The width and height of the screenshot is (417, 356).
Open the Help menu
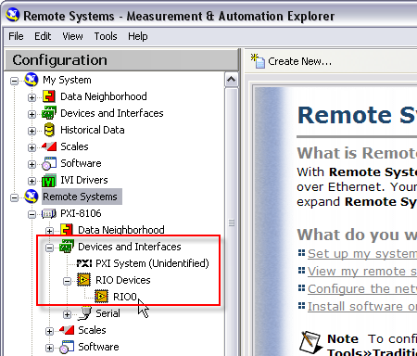click(x=138, y=36)
